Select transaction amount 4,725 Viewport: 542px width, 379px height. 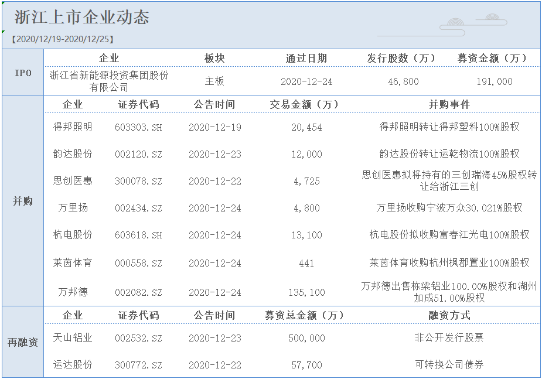[306, 182]
